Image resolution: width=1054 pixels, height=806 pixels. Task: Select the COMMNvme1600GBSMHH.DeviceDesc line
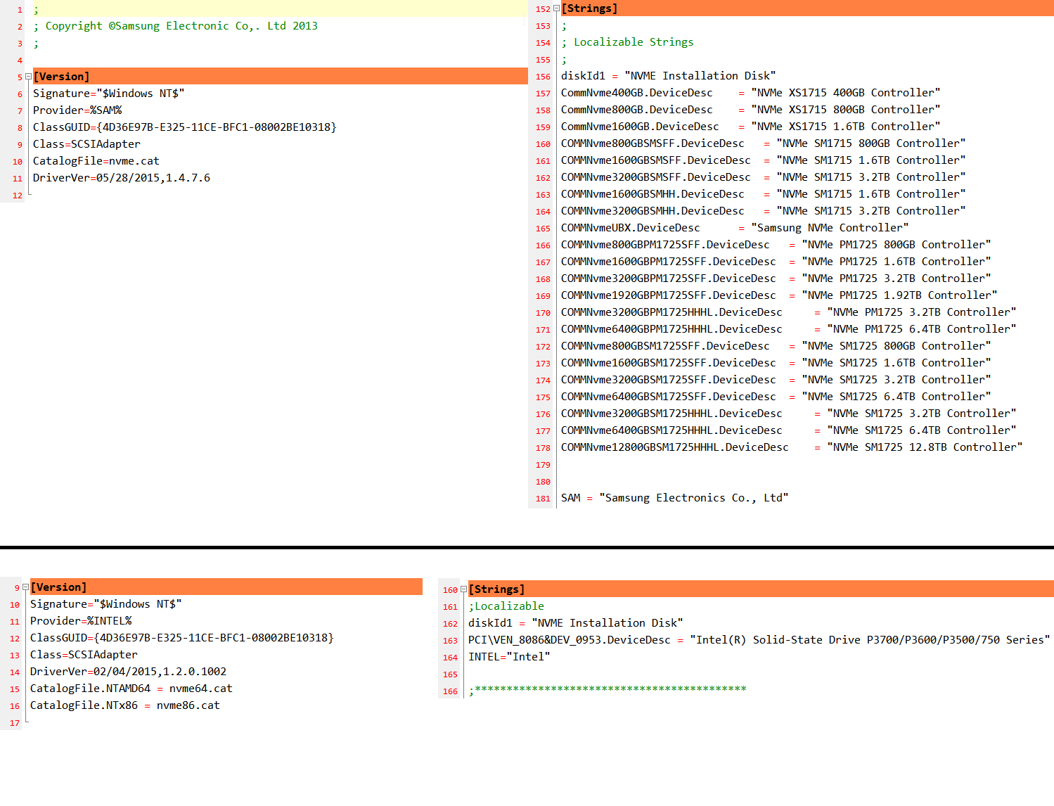764,194
